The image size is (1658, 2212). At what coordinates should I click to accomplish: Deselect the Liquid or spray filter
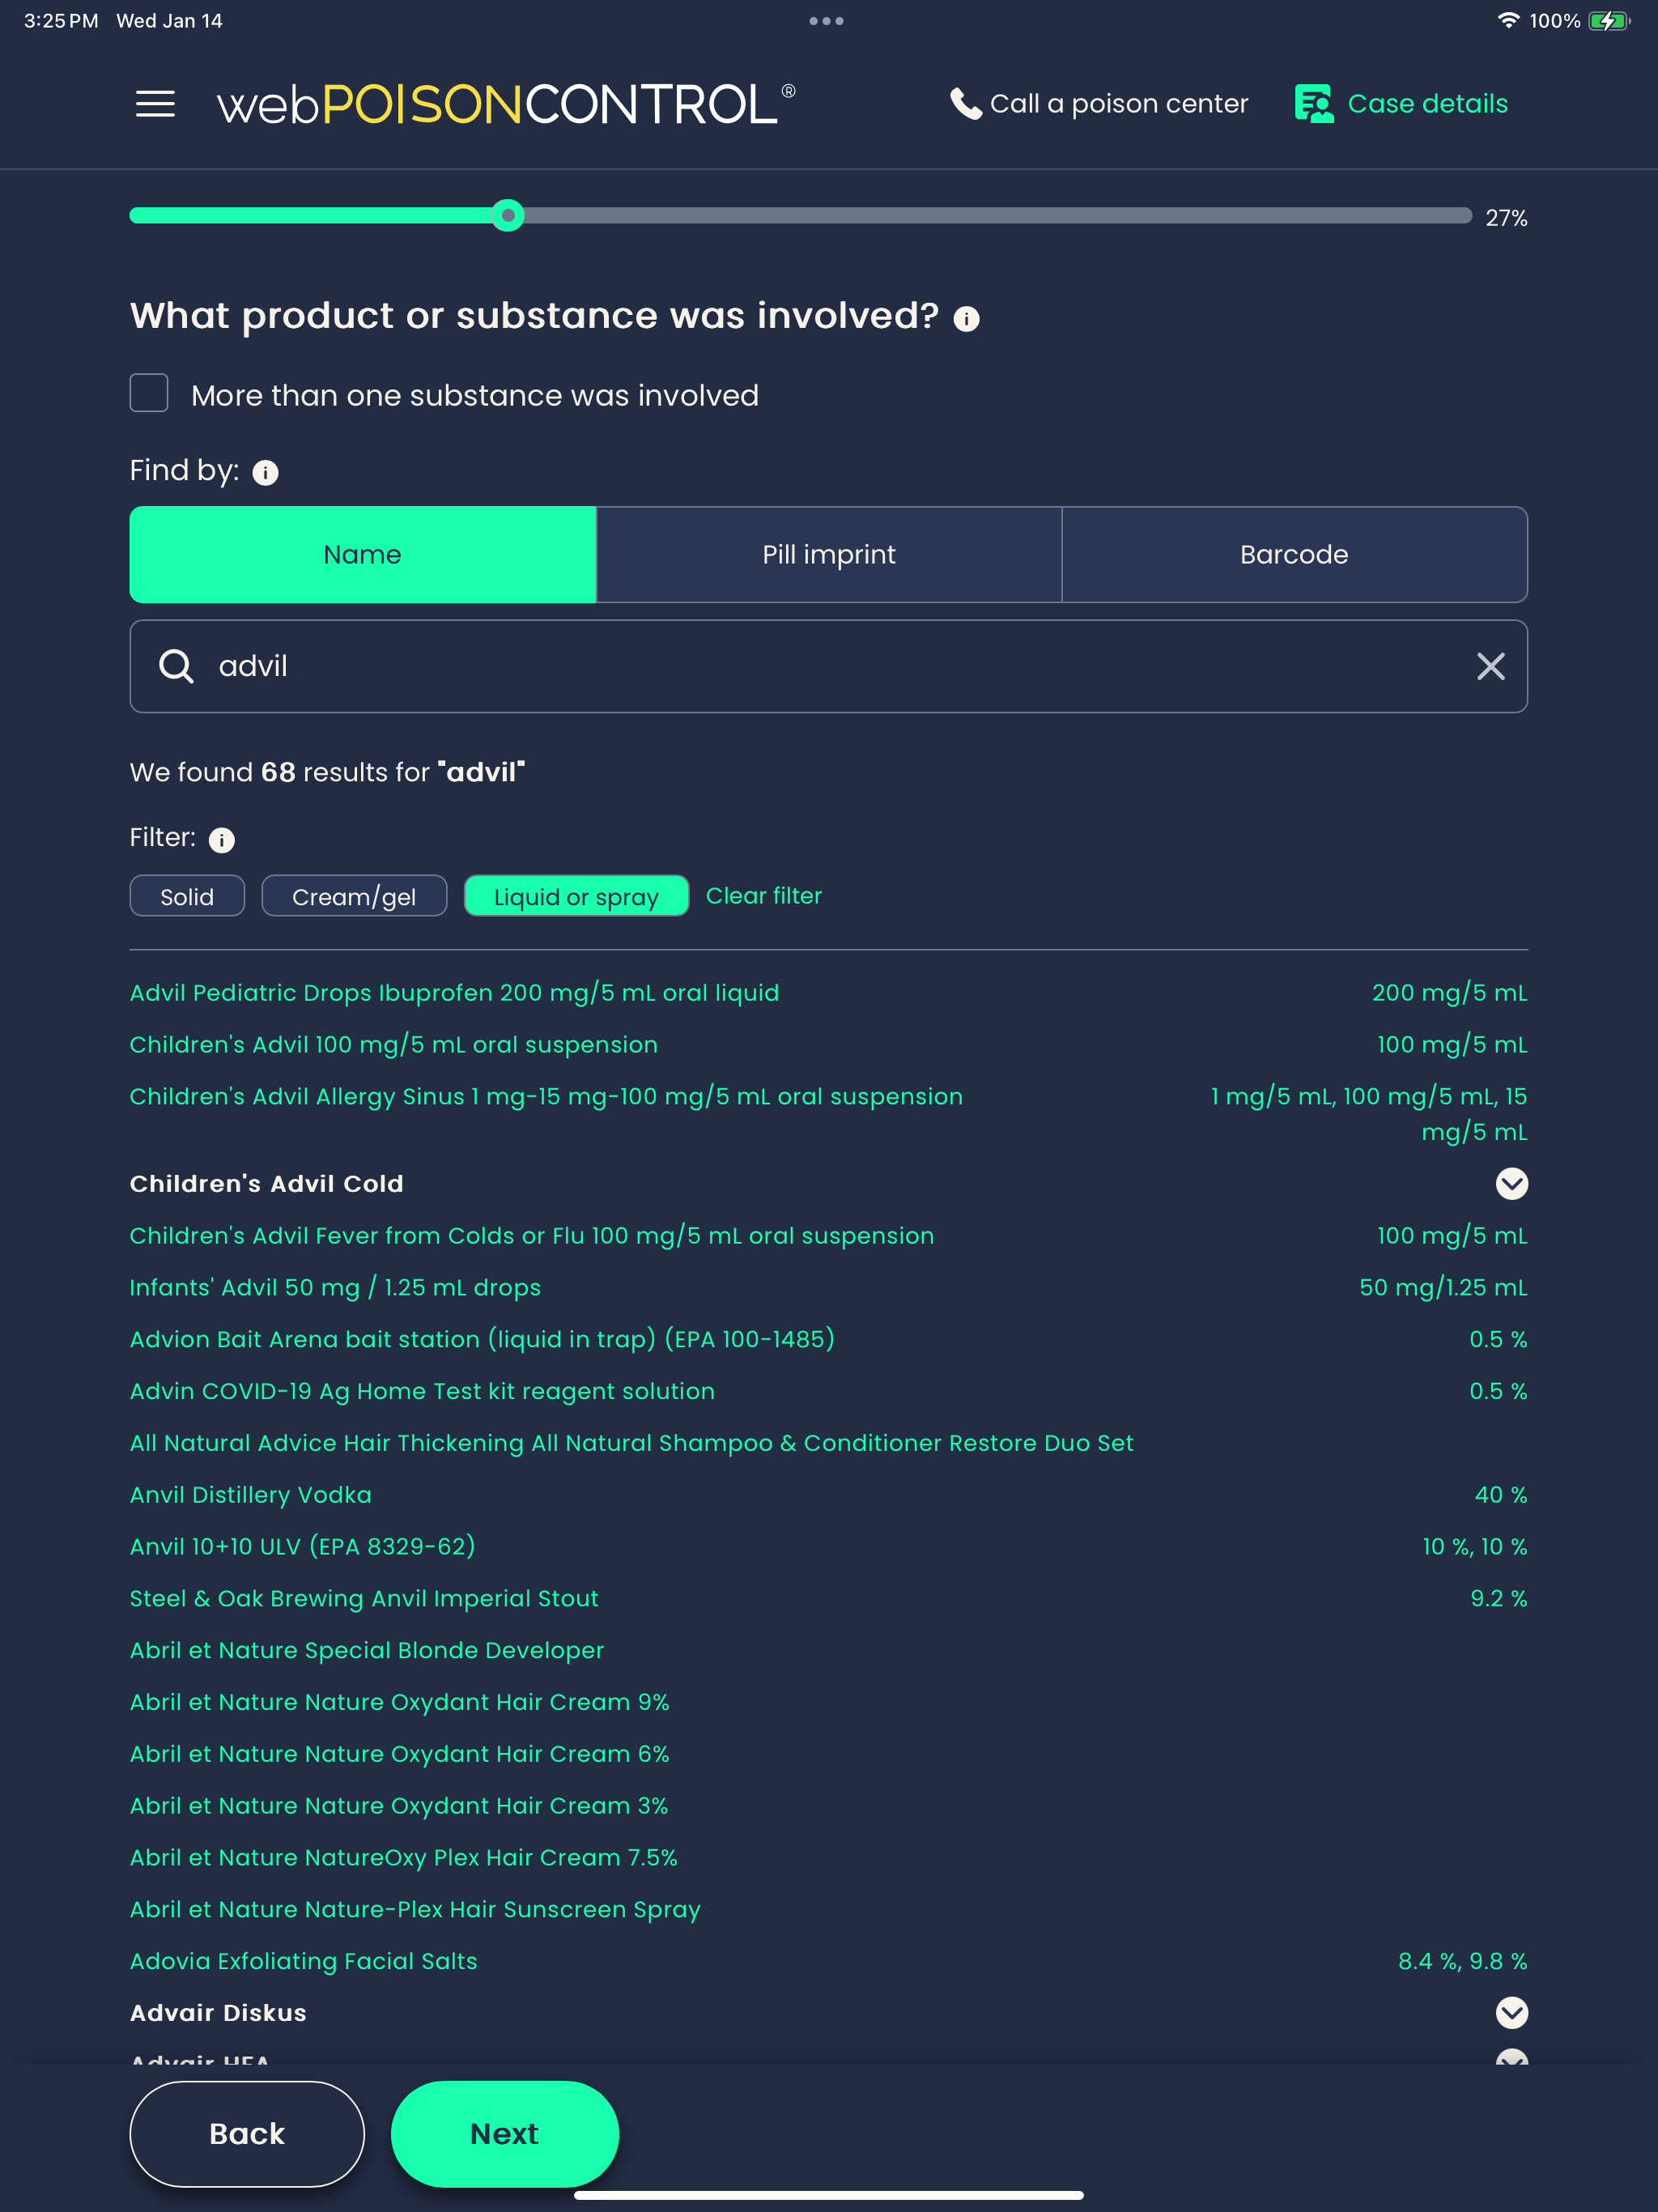(576, 896)
